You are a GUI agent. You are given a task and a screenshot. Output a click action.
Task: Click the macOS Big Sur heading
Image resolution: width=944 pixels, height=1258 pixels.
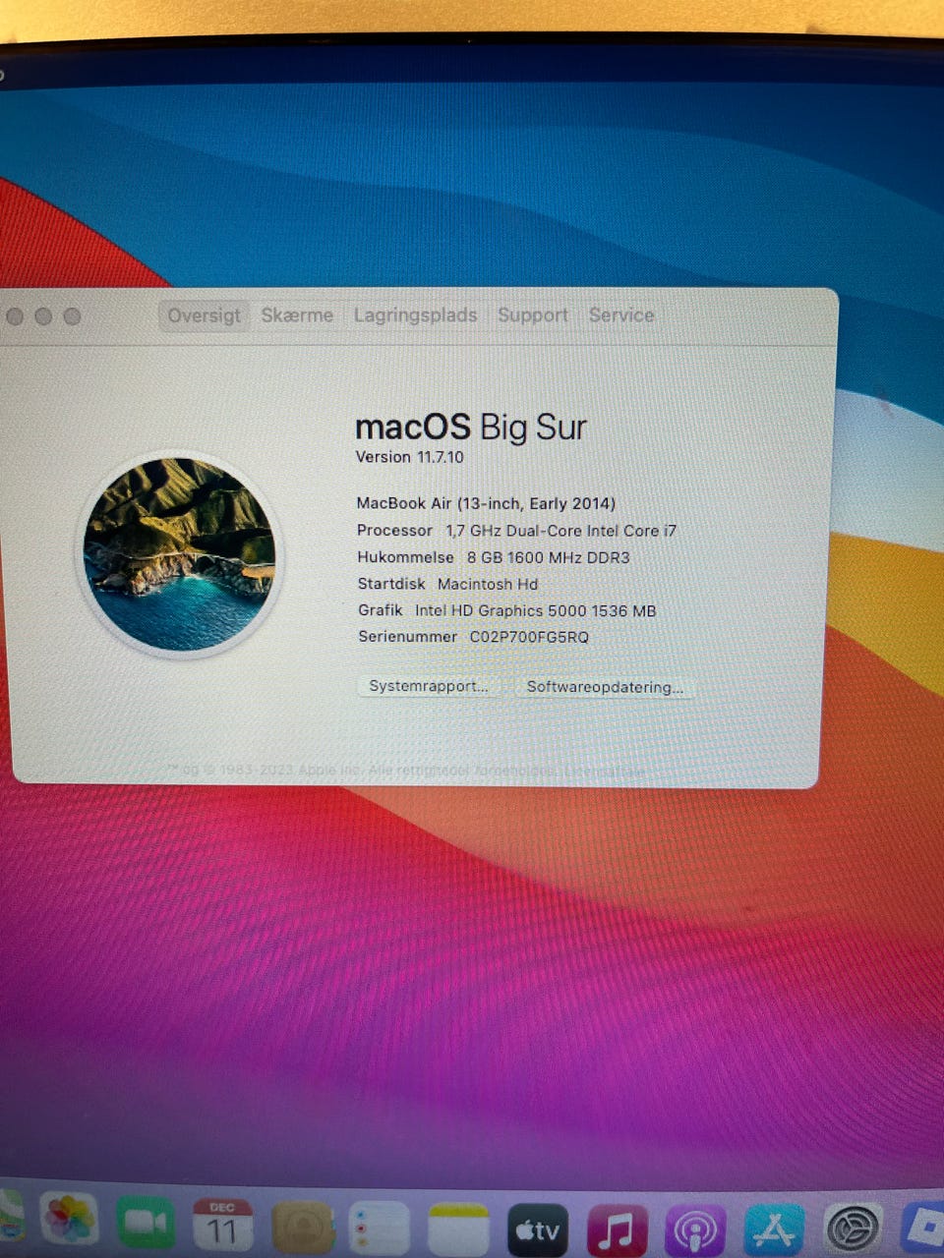(x=471, y=428)
